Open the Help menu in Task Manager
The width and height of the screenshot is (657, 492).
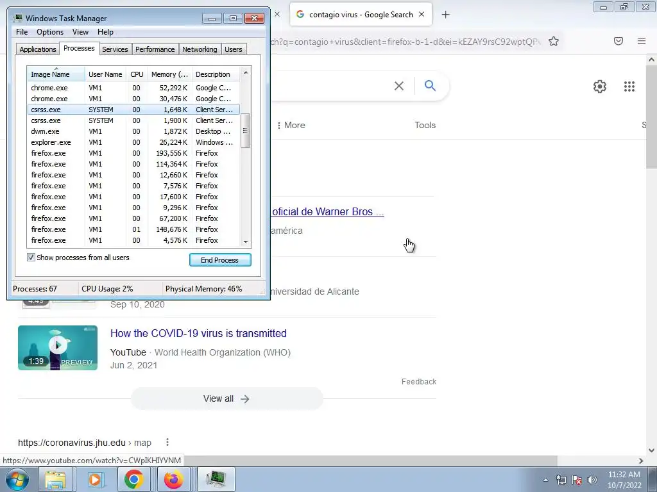pos(105,32)
